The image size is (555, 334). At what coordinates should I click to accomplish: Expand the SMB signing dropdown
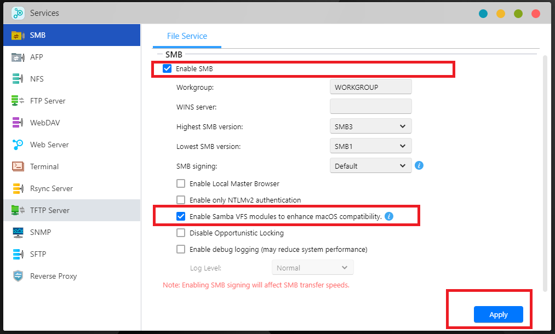(370, 166)
